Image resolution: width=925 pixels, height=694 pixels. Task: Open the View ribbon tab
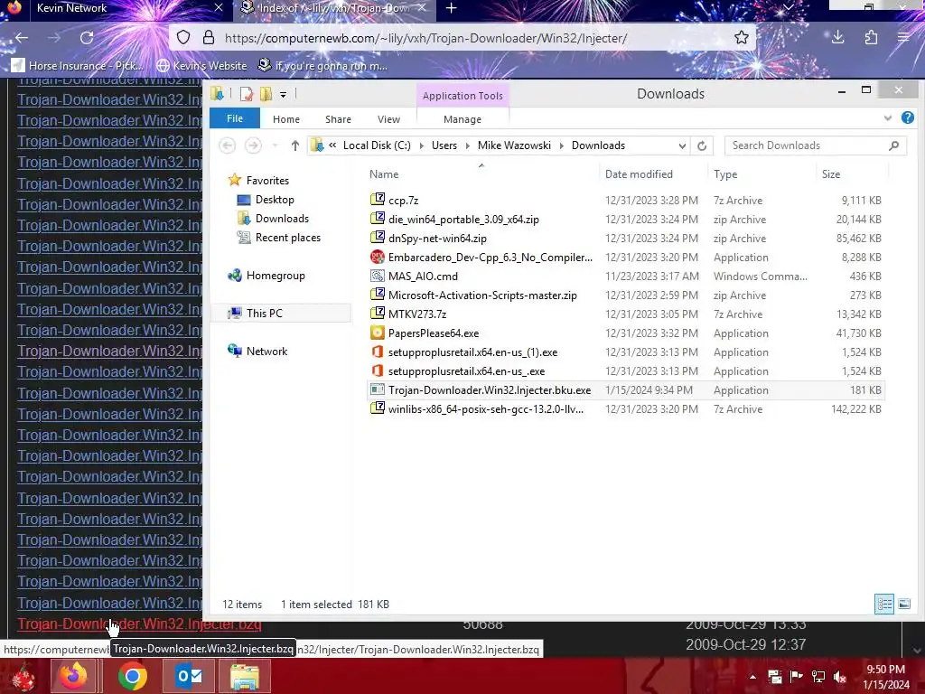tap(388, 119)
